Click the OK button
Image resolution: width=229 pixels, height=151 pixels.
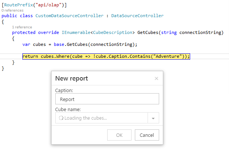(119, 135)
